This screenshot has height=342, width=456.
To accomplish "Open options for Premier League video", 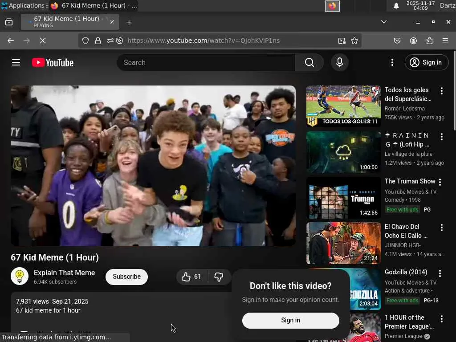I will (441, 319).
